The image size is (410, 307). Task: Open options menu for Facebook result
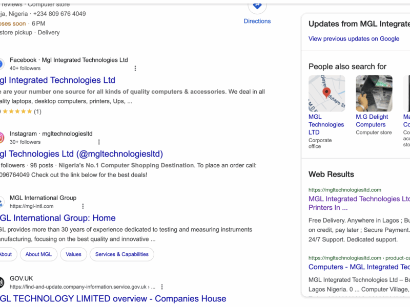pos(135,69)
